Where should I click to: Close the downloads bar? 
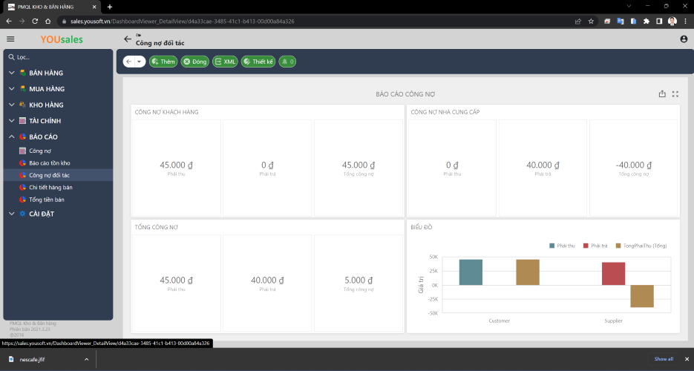point(687,359)
